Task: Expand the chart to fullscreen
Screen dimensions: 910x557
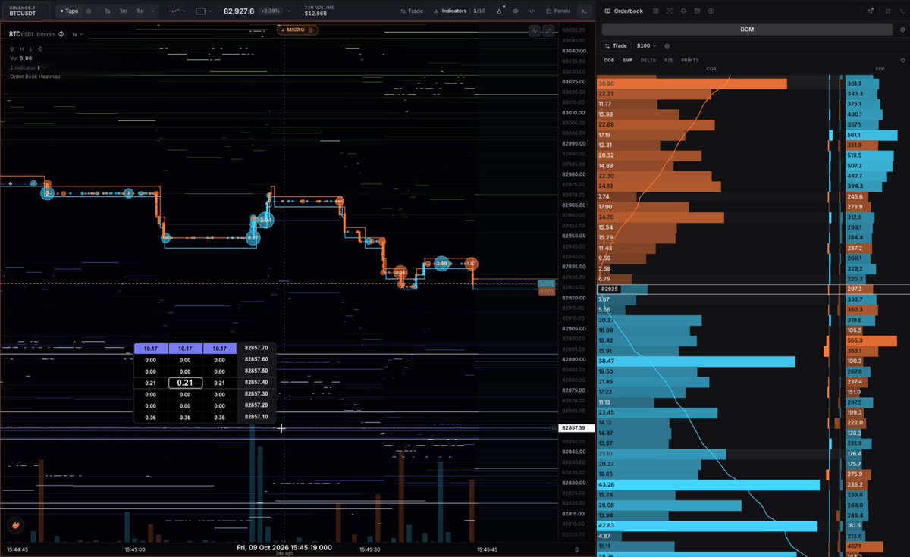Action: 548,30
